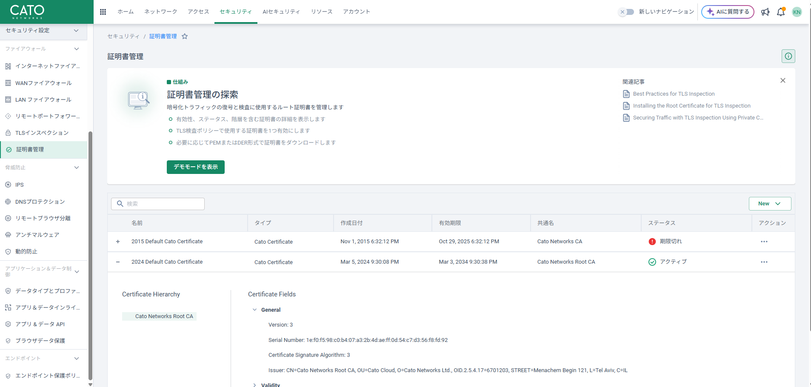
Task: Open リモートポートフォワード in sidebar
Action: [x=43, y=116]
